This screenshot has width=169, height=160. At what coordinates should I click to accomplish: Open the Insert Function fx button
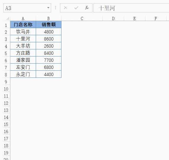(87, 8)
